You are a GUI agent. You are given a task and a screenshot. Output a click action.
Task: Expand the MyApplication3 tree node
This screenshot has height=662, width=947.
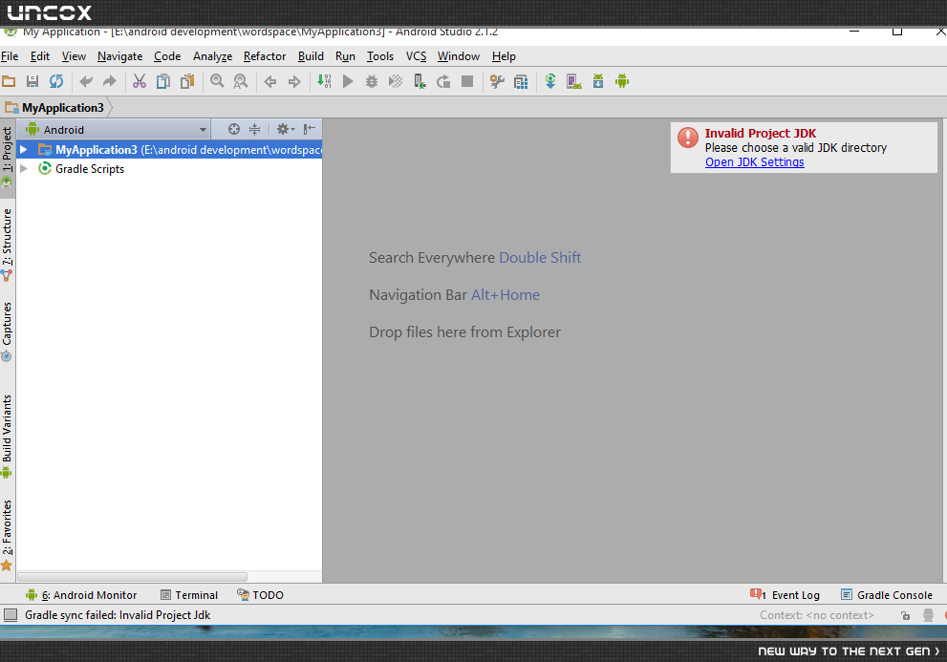coord(24,149)
